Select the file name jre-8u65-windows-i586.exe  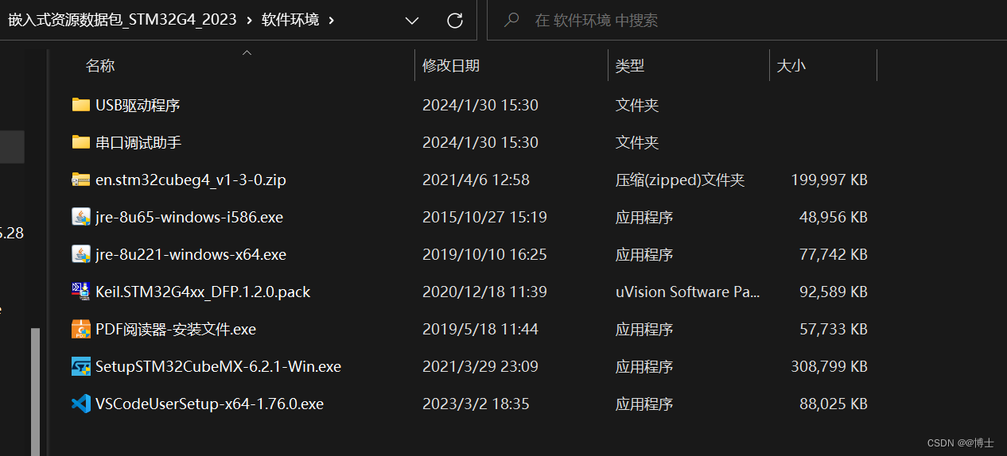[189, 217]
